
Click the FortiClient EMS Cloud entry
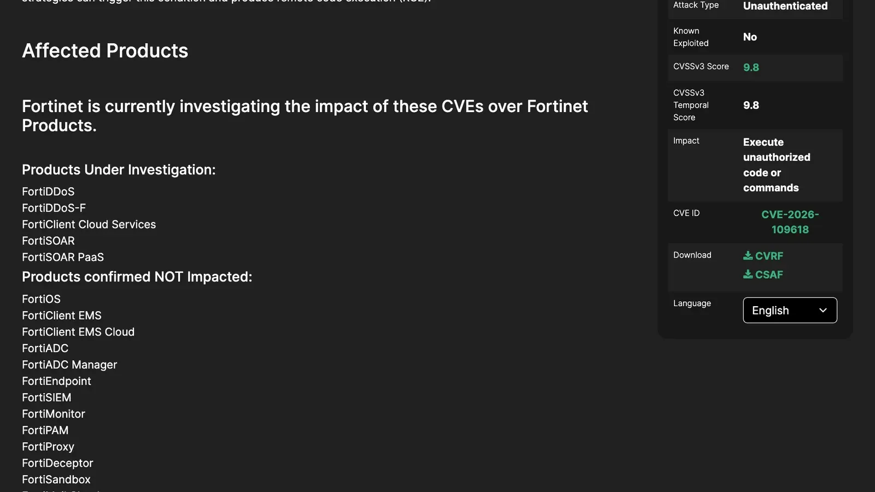(78, 332)
